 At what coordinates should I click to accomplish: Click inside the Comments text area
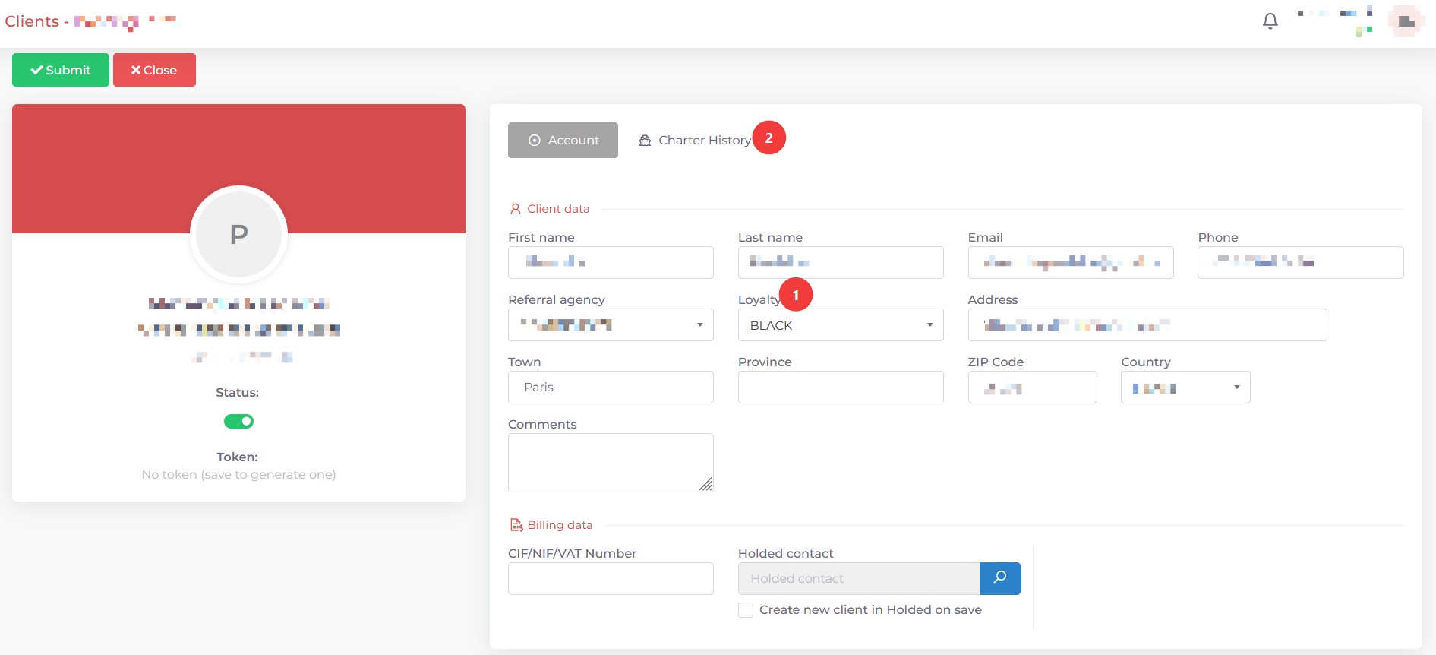click(x=611, y=462)
